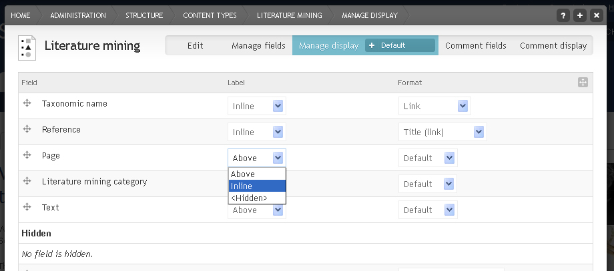This screenshot has width=614, height=271.
Task: Click drag handle for Literature mining category
Action: pos(27,181)
